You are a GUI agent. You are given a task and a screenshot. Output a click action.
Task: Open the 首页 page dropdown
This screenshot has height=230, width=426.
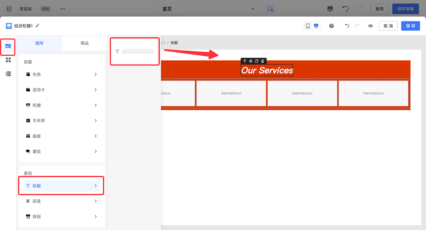[x=208, y=9]
